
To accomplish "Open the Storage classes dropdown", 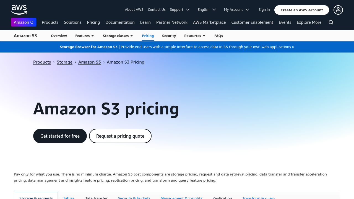I will 118,36.
